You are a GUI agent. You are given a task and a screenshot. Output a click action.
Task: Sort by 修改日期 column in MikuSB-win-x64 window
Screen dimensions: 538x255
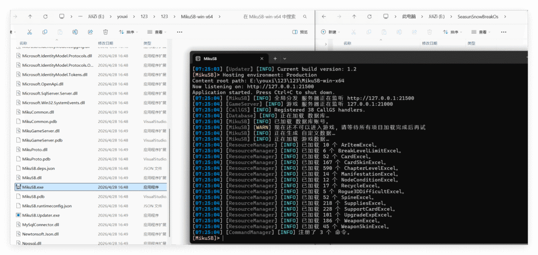click(x=105, y=43)
